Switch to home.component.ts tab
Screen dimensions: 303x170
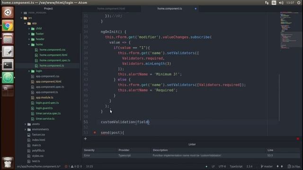coord(169,8)
